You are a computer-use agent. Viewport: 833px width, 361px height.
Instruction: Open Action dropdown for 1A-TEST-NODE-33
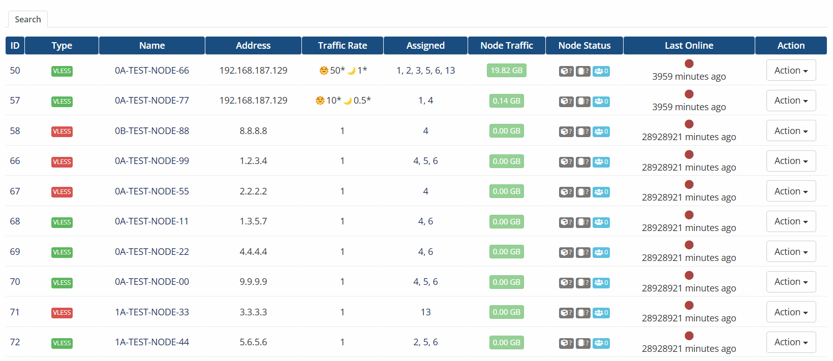(791, 312)
